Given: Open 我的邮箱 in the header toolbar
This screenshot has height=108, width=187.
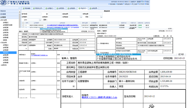Looking at the screenshot, I should coord(119,4).
